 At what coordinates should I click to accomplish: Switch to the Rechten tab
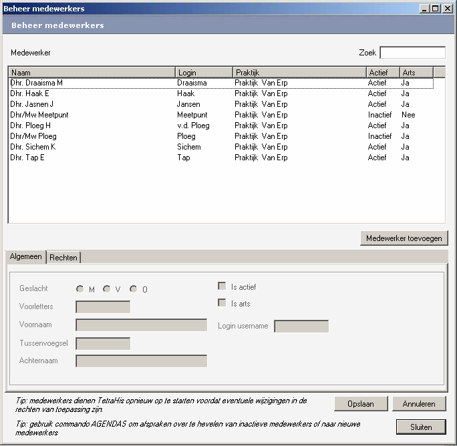63,258
